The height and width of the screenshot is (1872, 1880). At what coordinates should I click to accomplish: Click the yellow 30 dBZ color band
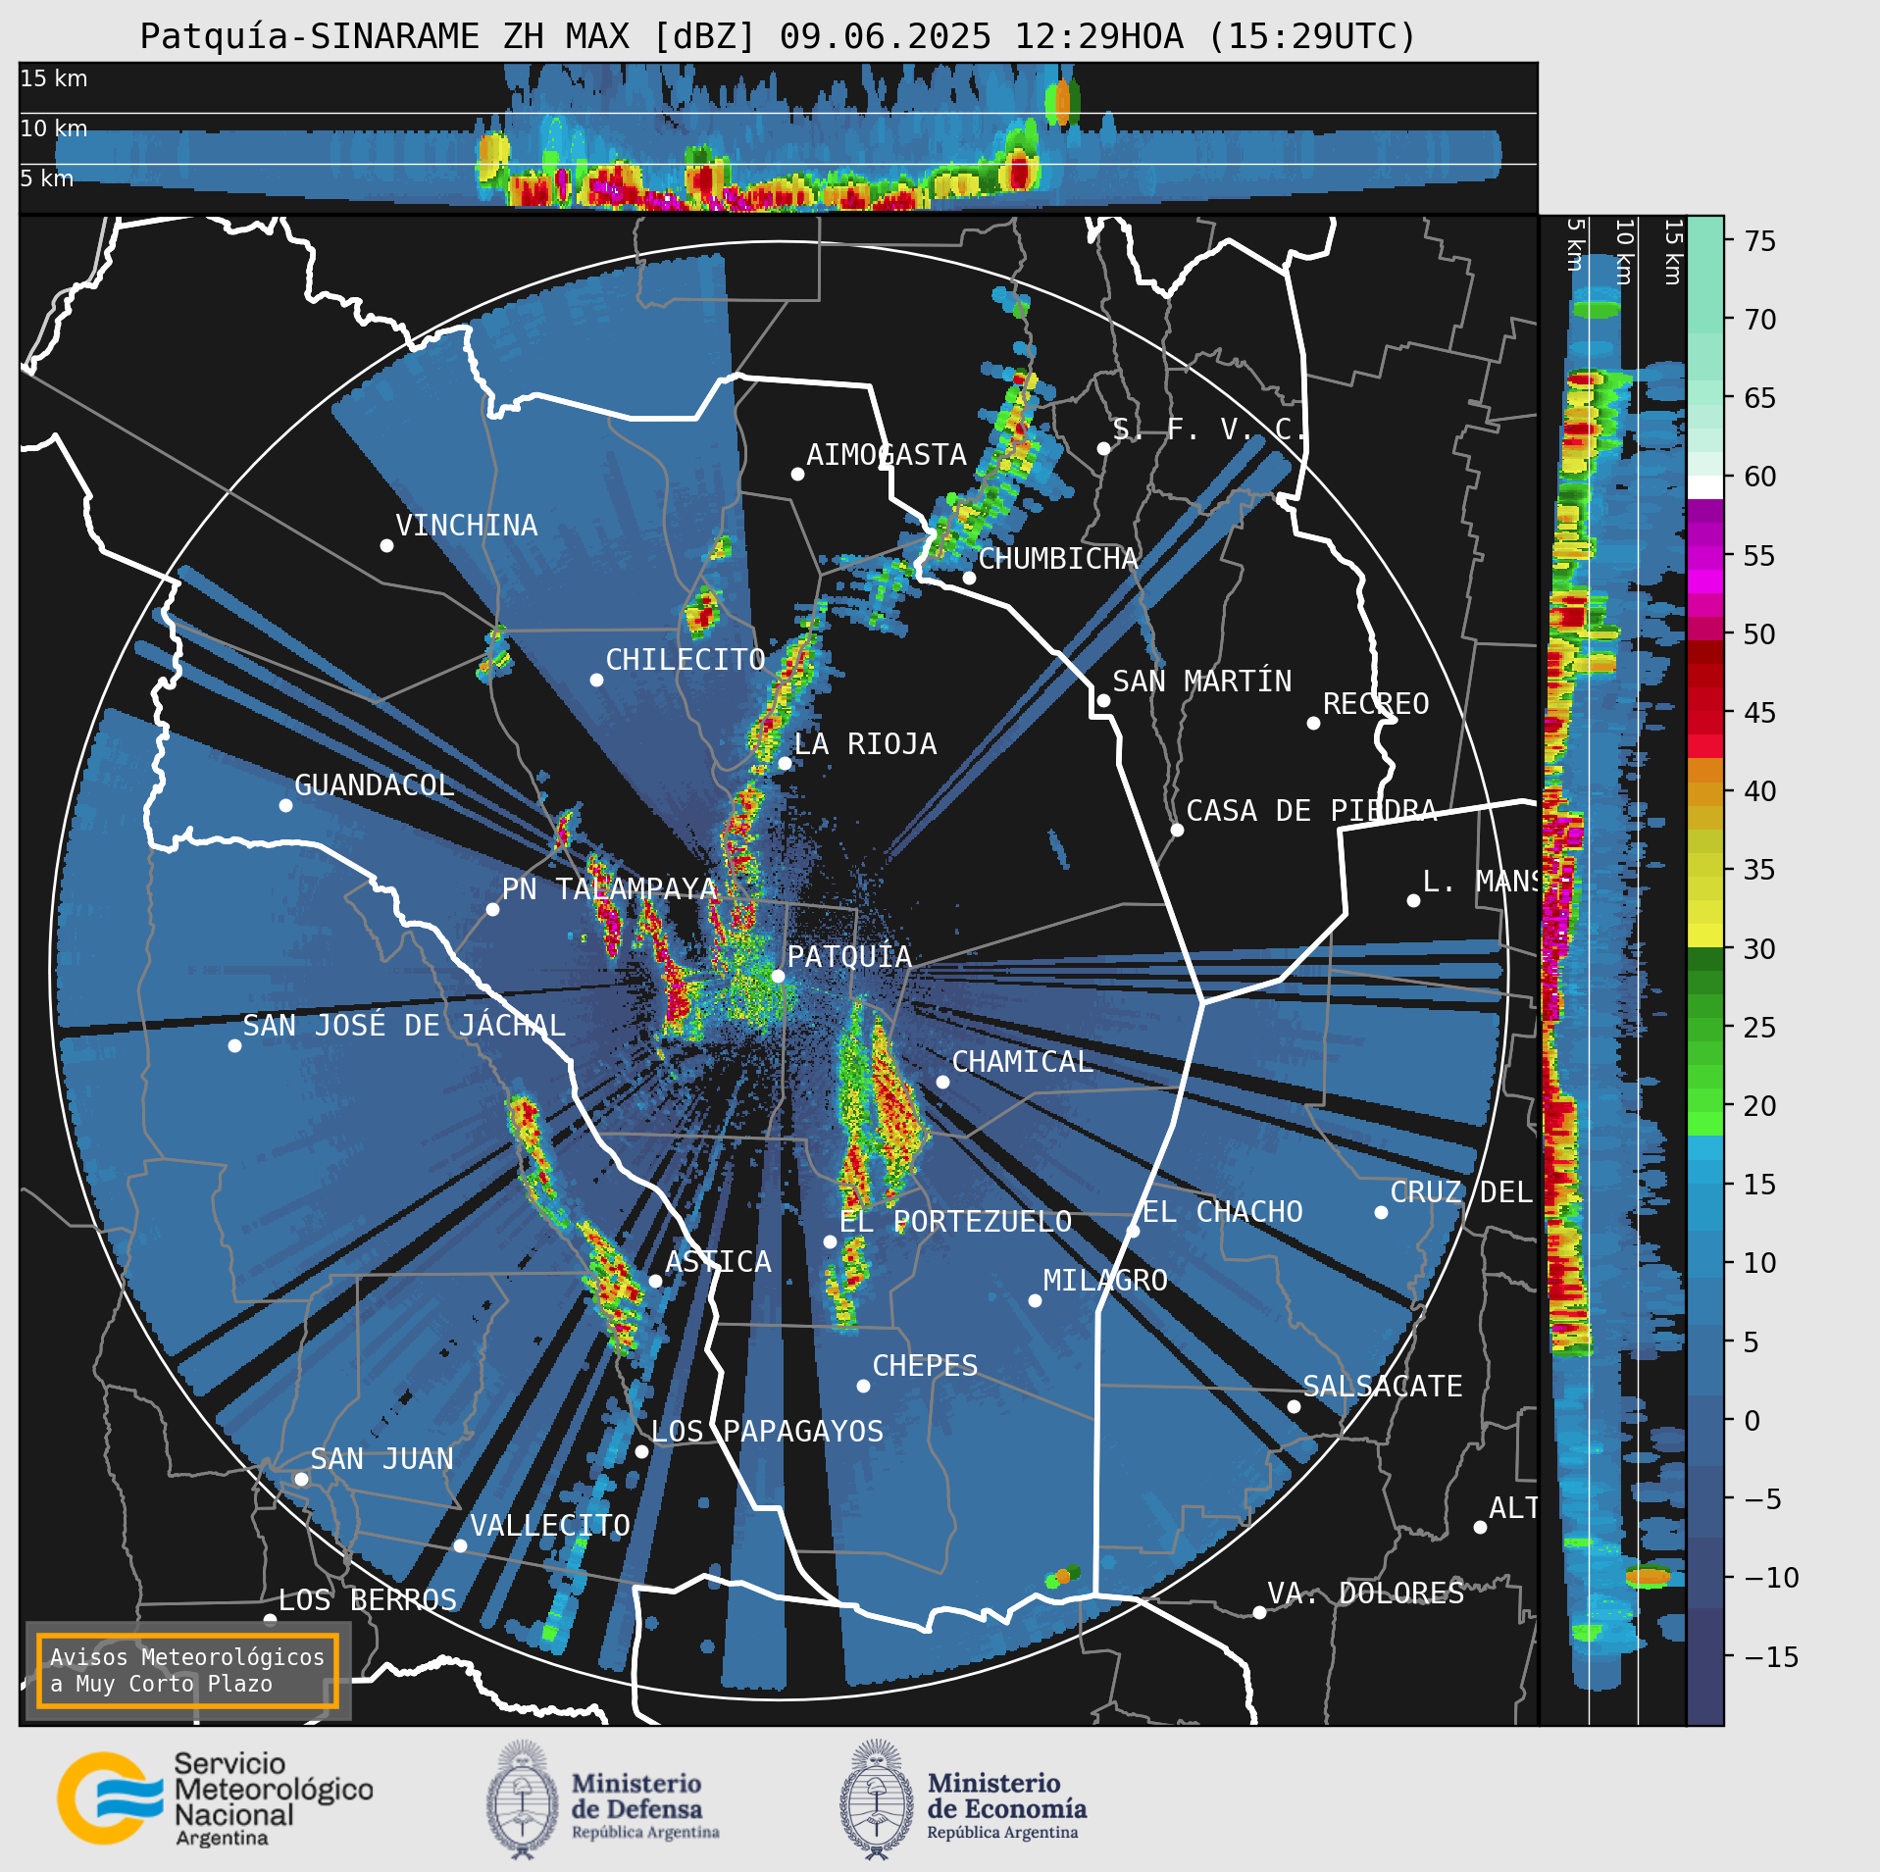coord(1704,936)
